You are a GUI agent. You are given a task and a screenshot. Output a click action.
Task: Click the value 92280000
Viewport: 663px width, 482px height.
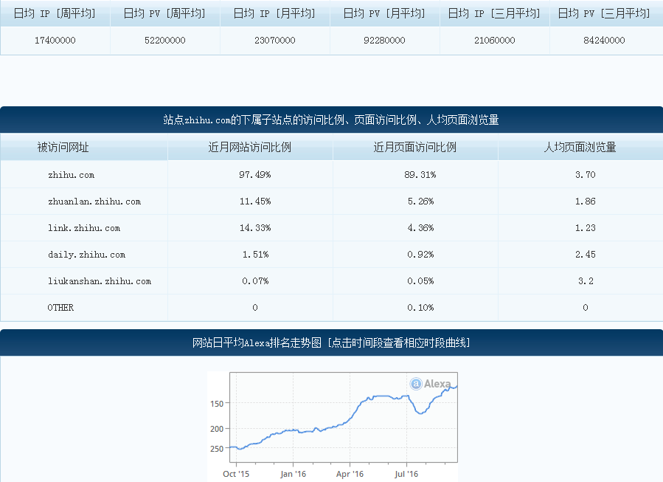click(x=384, y=40)
